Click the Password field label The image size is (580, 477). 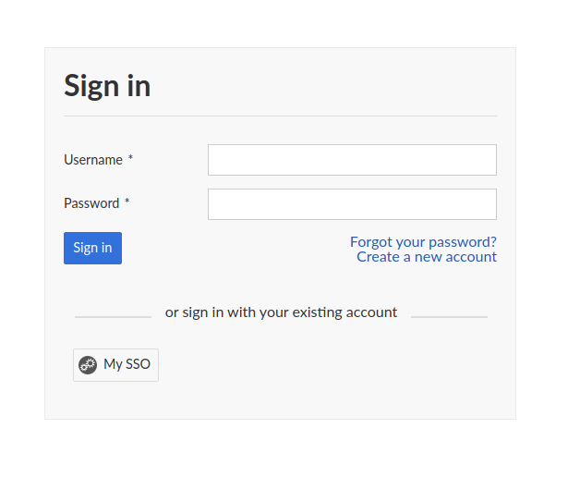91,203
